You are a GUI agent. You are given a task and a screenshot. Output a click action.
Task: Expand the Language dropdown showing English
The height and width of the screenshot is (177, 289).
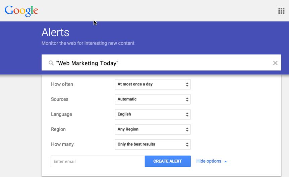[153, 114]
